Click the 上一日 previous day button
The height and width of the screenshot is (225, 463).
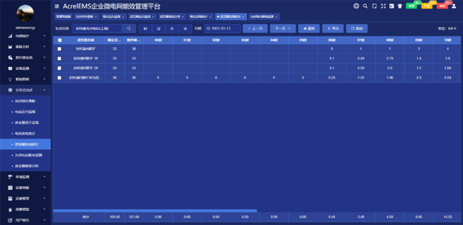point(255,28)
